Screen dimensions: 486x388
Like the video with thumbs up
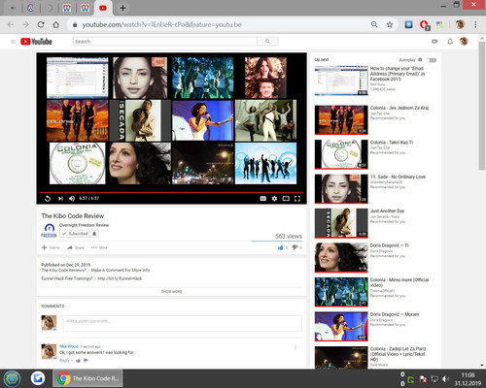280,247
